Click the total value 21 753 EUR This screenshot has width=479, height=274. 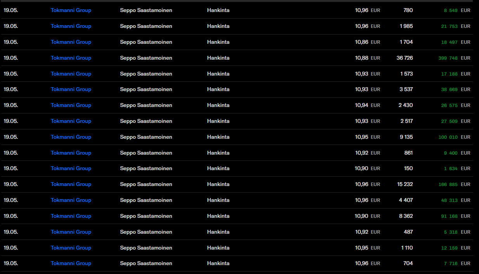tap(456, 26)
